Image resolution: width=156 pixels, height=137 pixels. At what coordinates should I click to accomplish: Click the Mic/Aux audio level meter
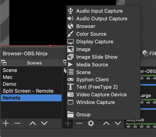[141, 124]
